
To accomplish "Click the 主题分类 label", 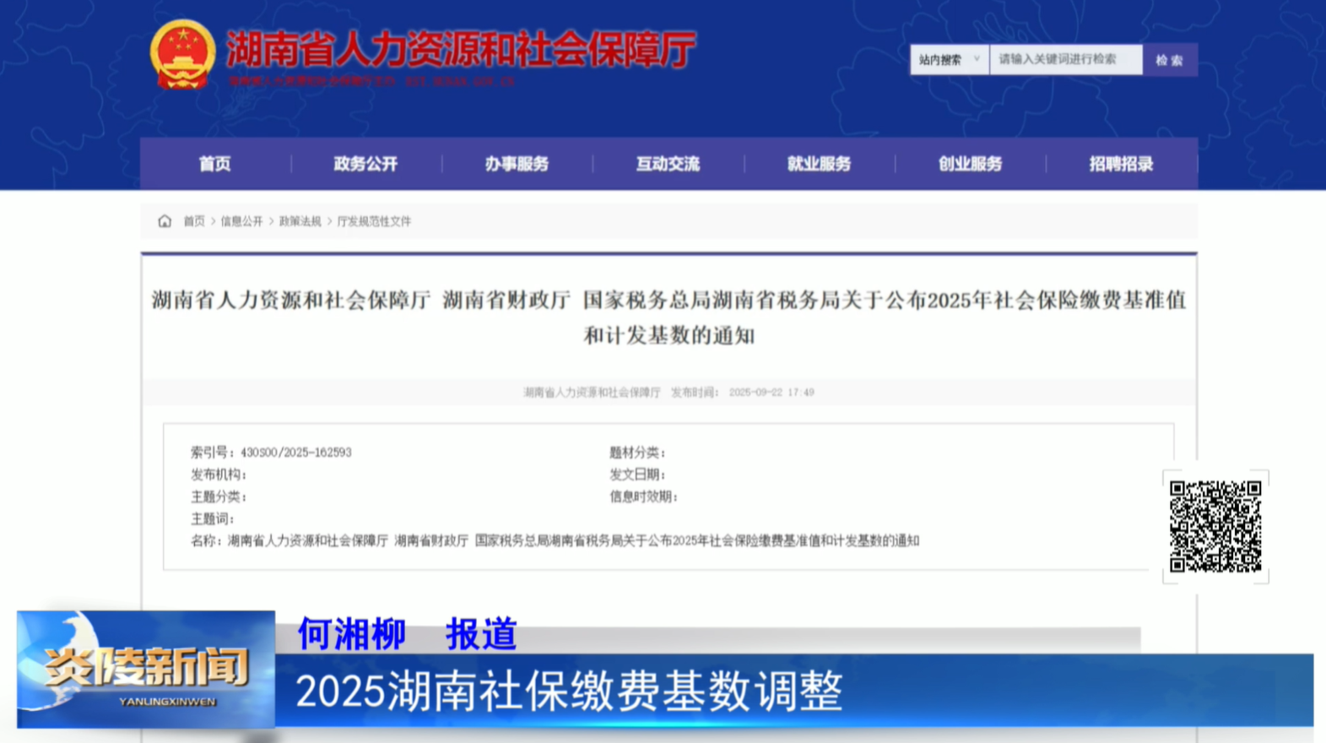I will [219, 496].
